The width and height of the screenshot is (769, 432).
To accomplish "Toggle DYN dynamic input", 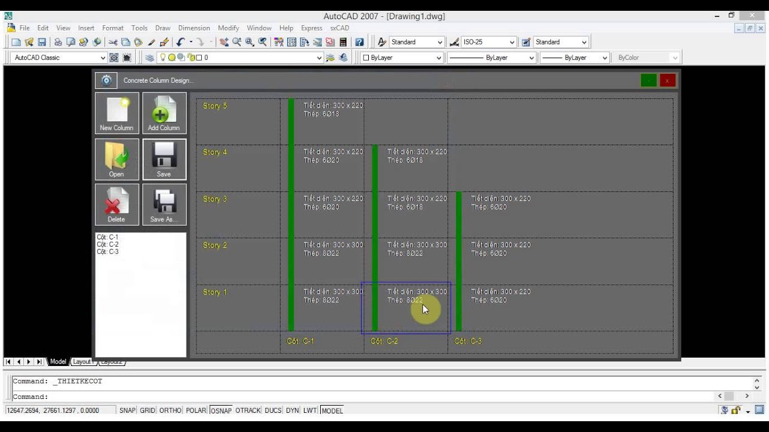I will (x=292, y=410).
